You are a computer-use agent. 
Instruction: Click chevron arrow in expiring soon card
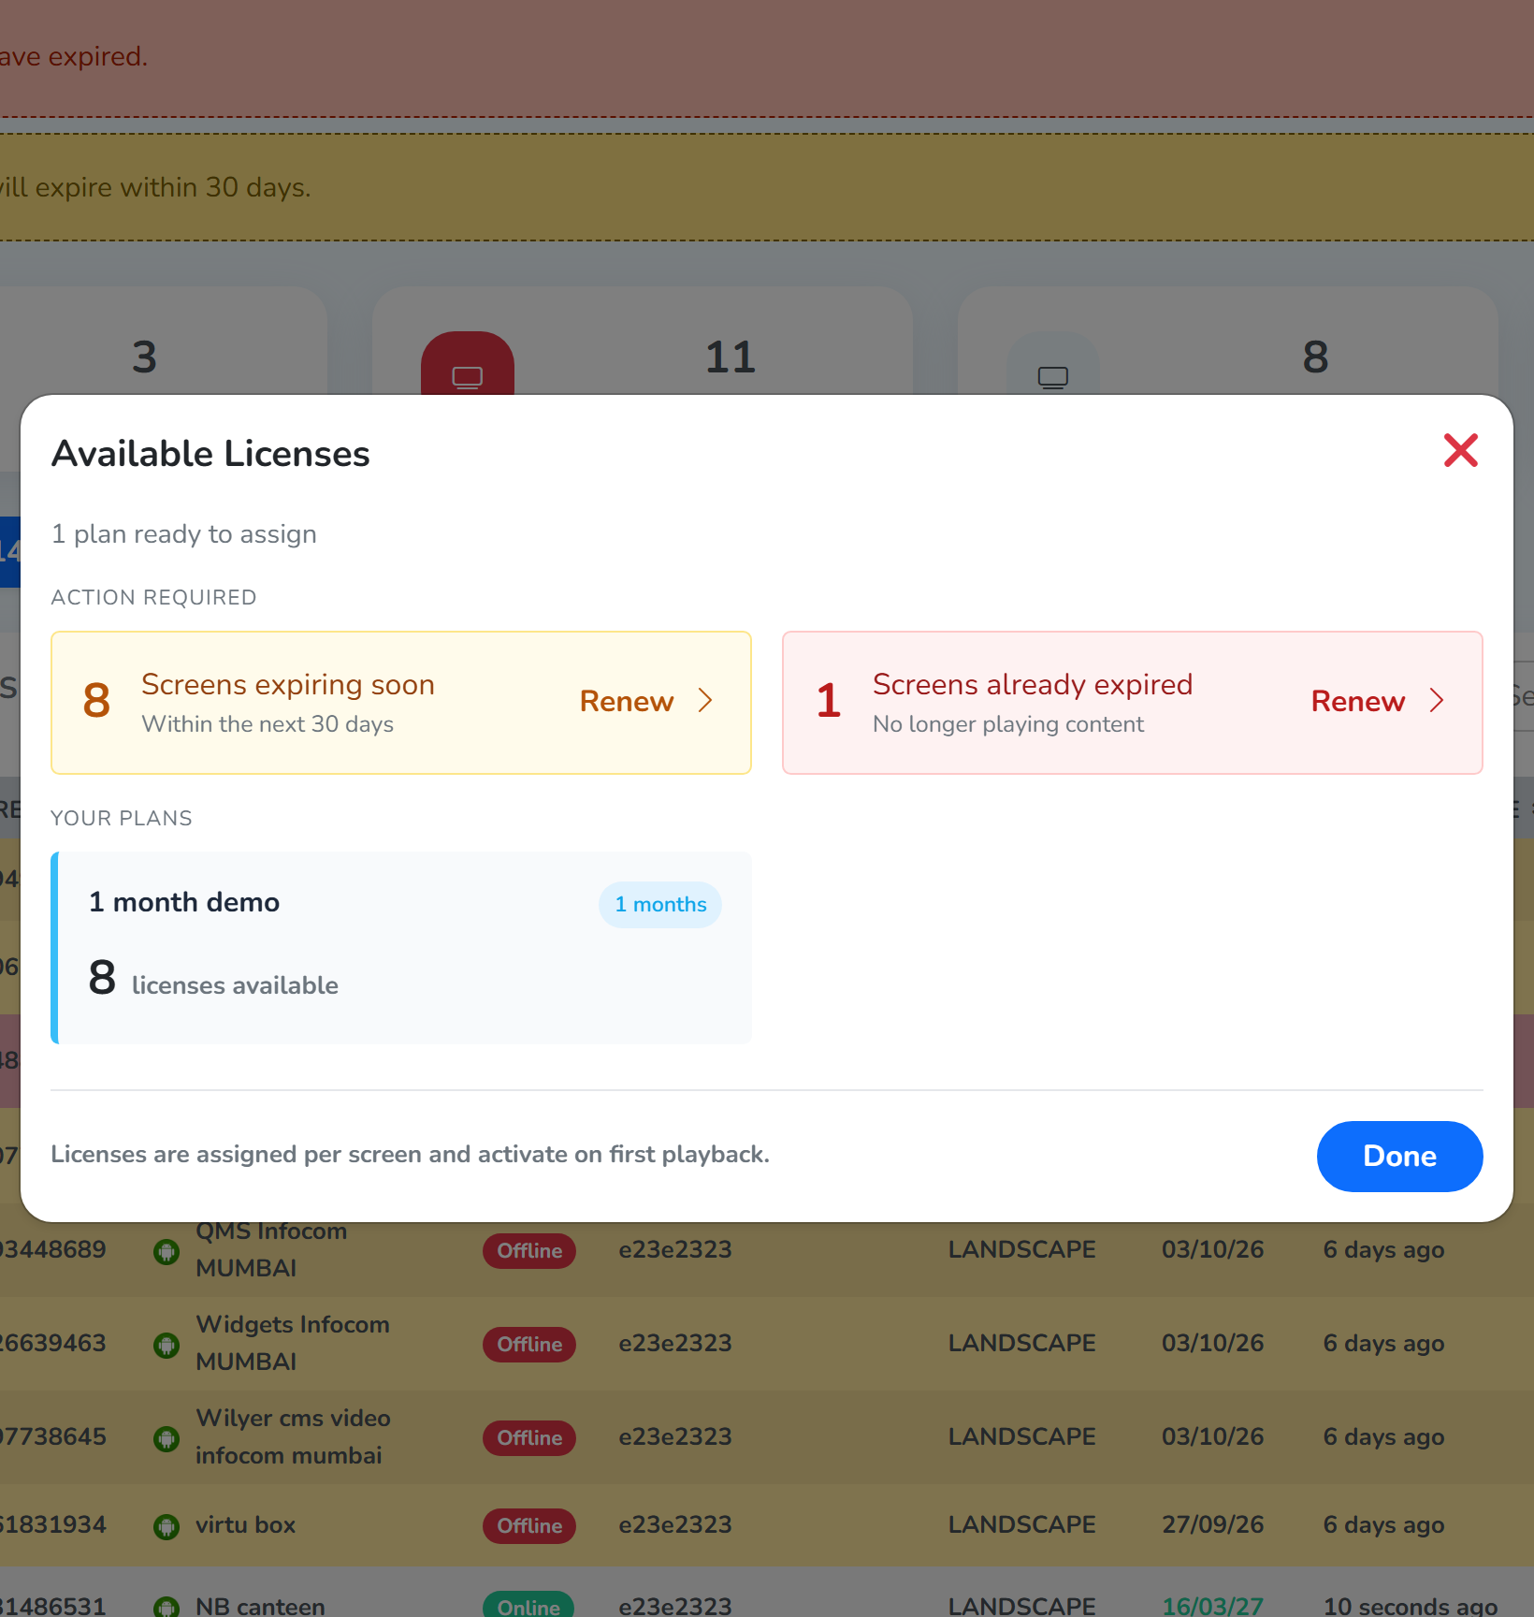[706, 701]
